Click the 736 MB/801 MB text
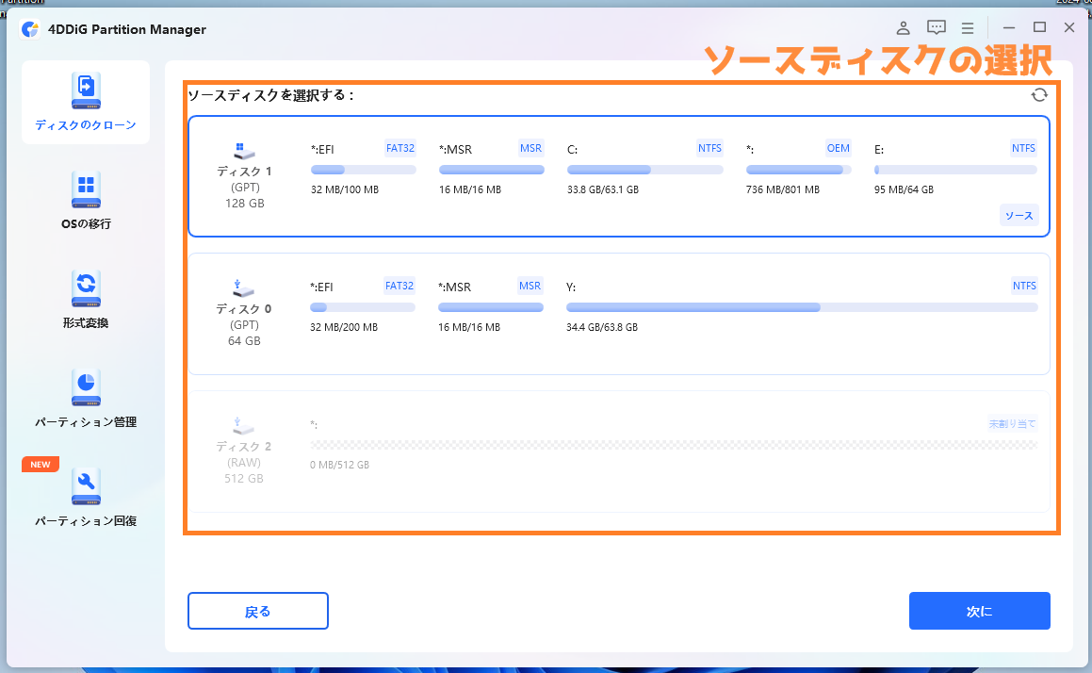 (x=783, y=189)
